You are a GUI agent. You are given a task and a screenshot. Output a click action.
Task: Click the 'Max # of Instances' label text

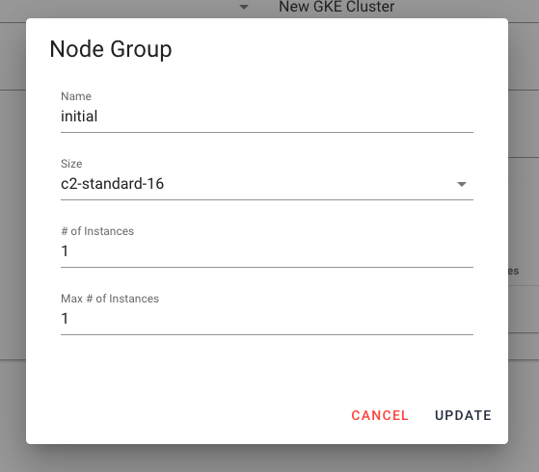(110, 299)
